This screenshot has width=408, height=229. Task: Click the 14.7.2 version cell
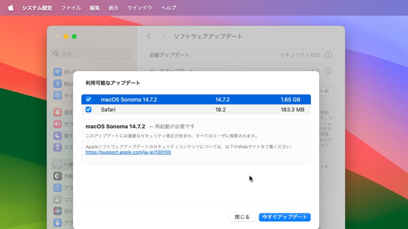(222, 100)
